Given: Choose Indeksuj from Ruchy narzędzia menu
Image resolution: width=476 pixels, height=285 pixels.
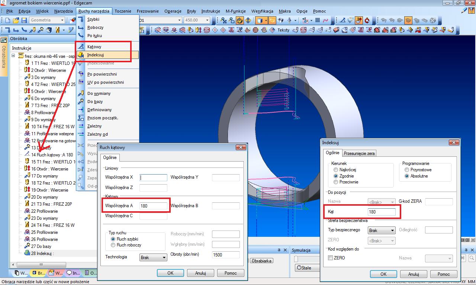Looking at the screenshot, I should point(107,55).
